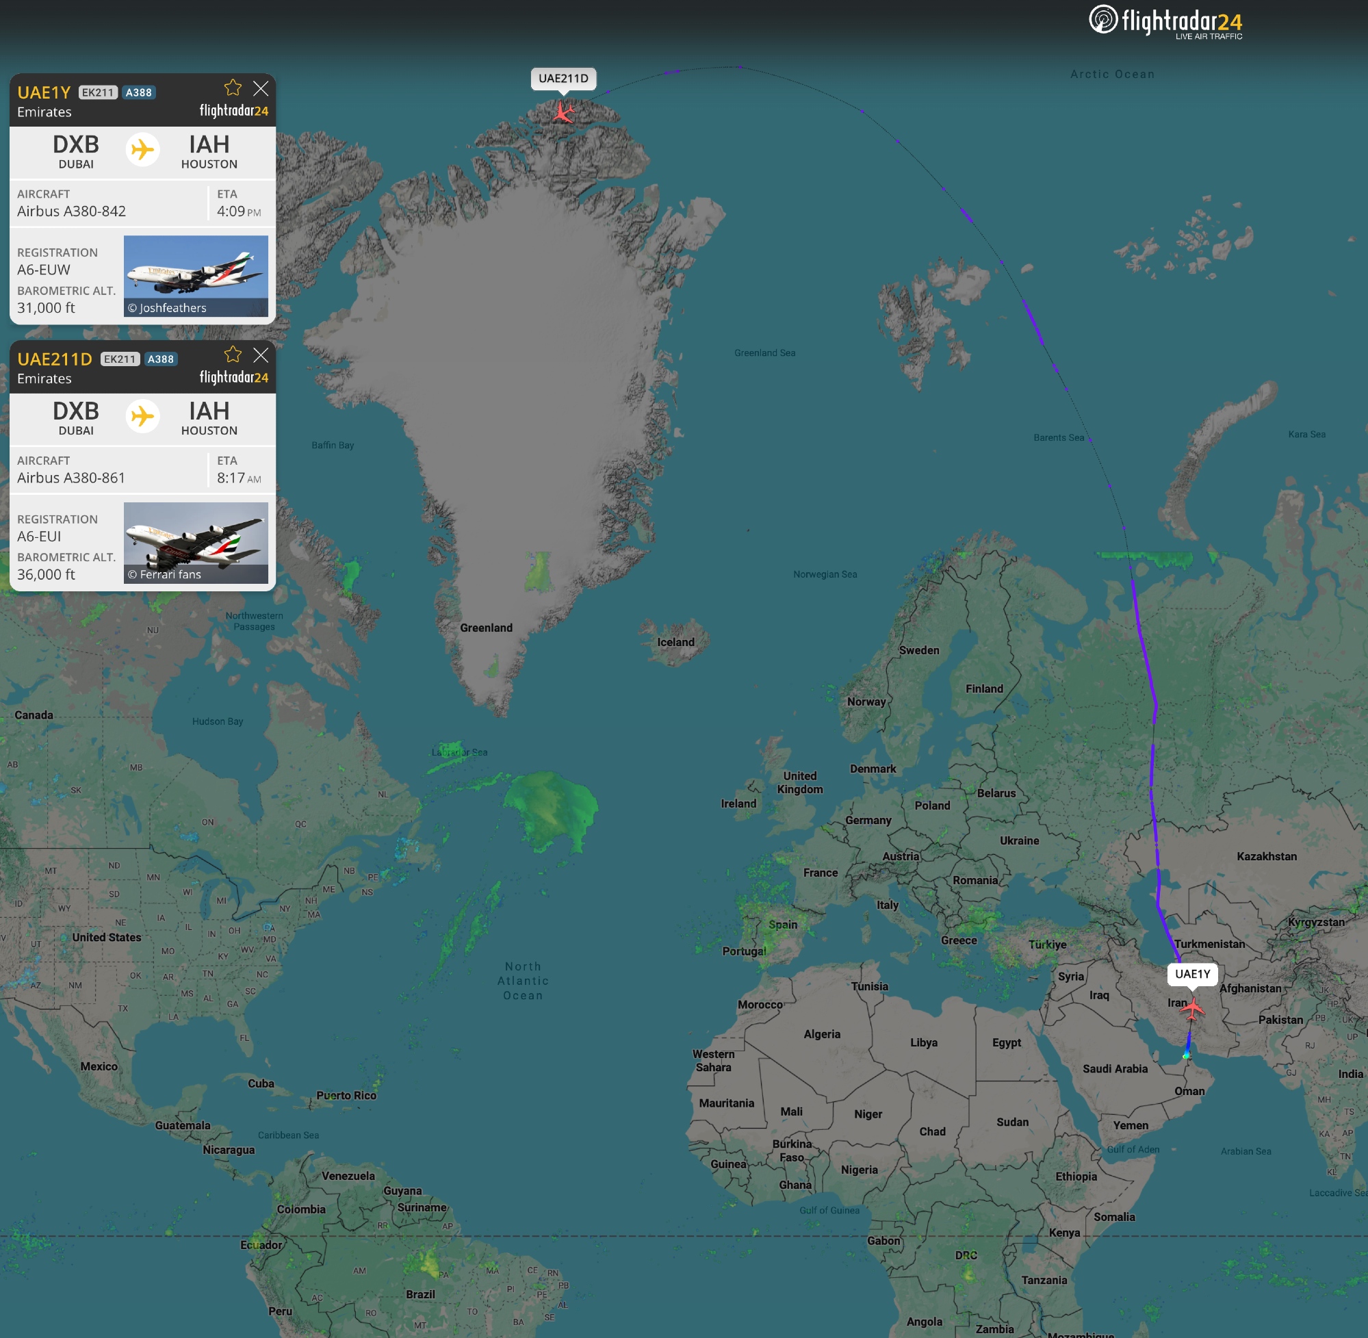The image size is (1368, 1338).
Task: Click the UAE211D aircraft icon over Greenland
Action: pos(563,112)
